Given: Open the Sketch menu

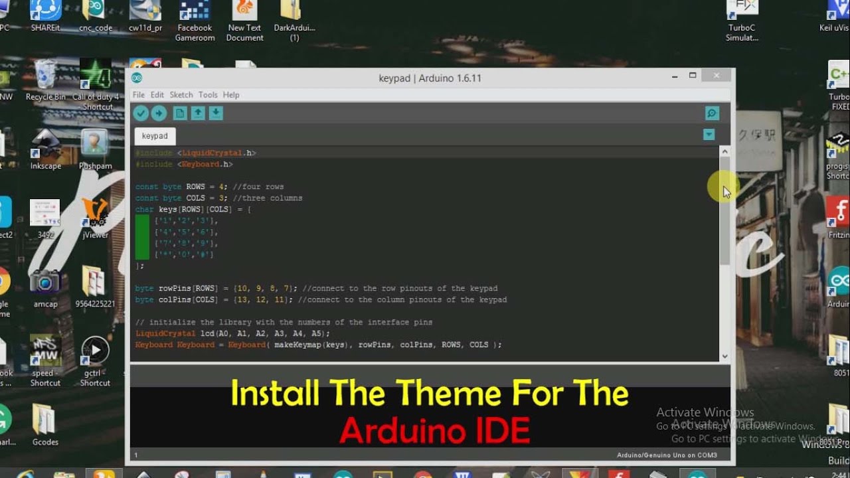Looking at the screenshot, I should pyautogui.click(x=181, y=95).
